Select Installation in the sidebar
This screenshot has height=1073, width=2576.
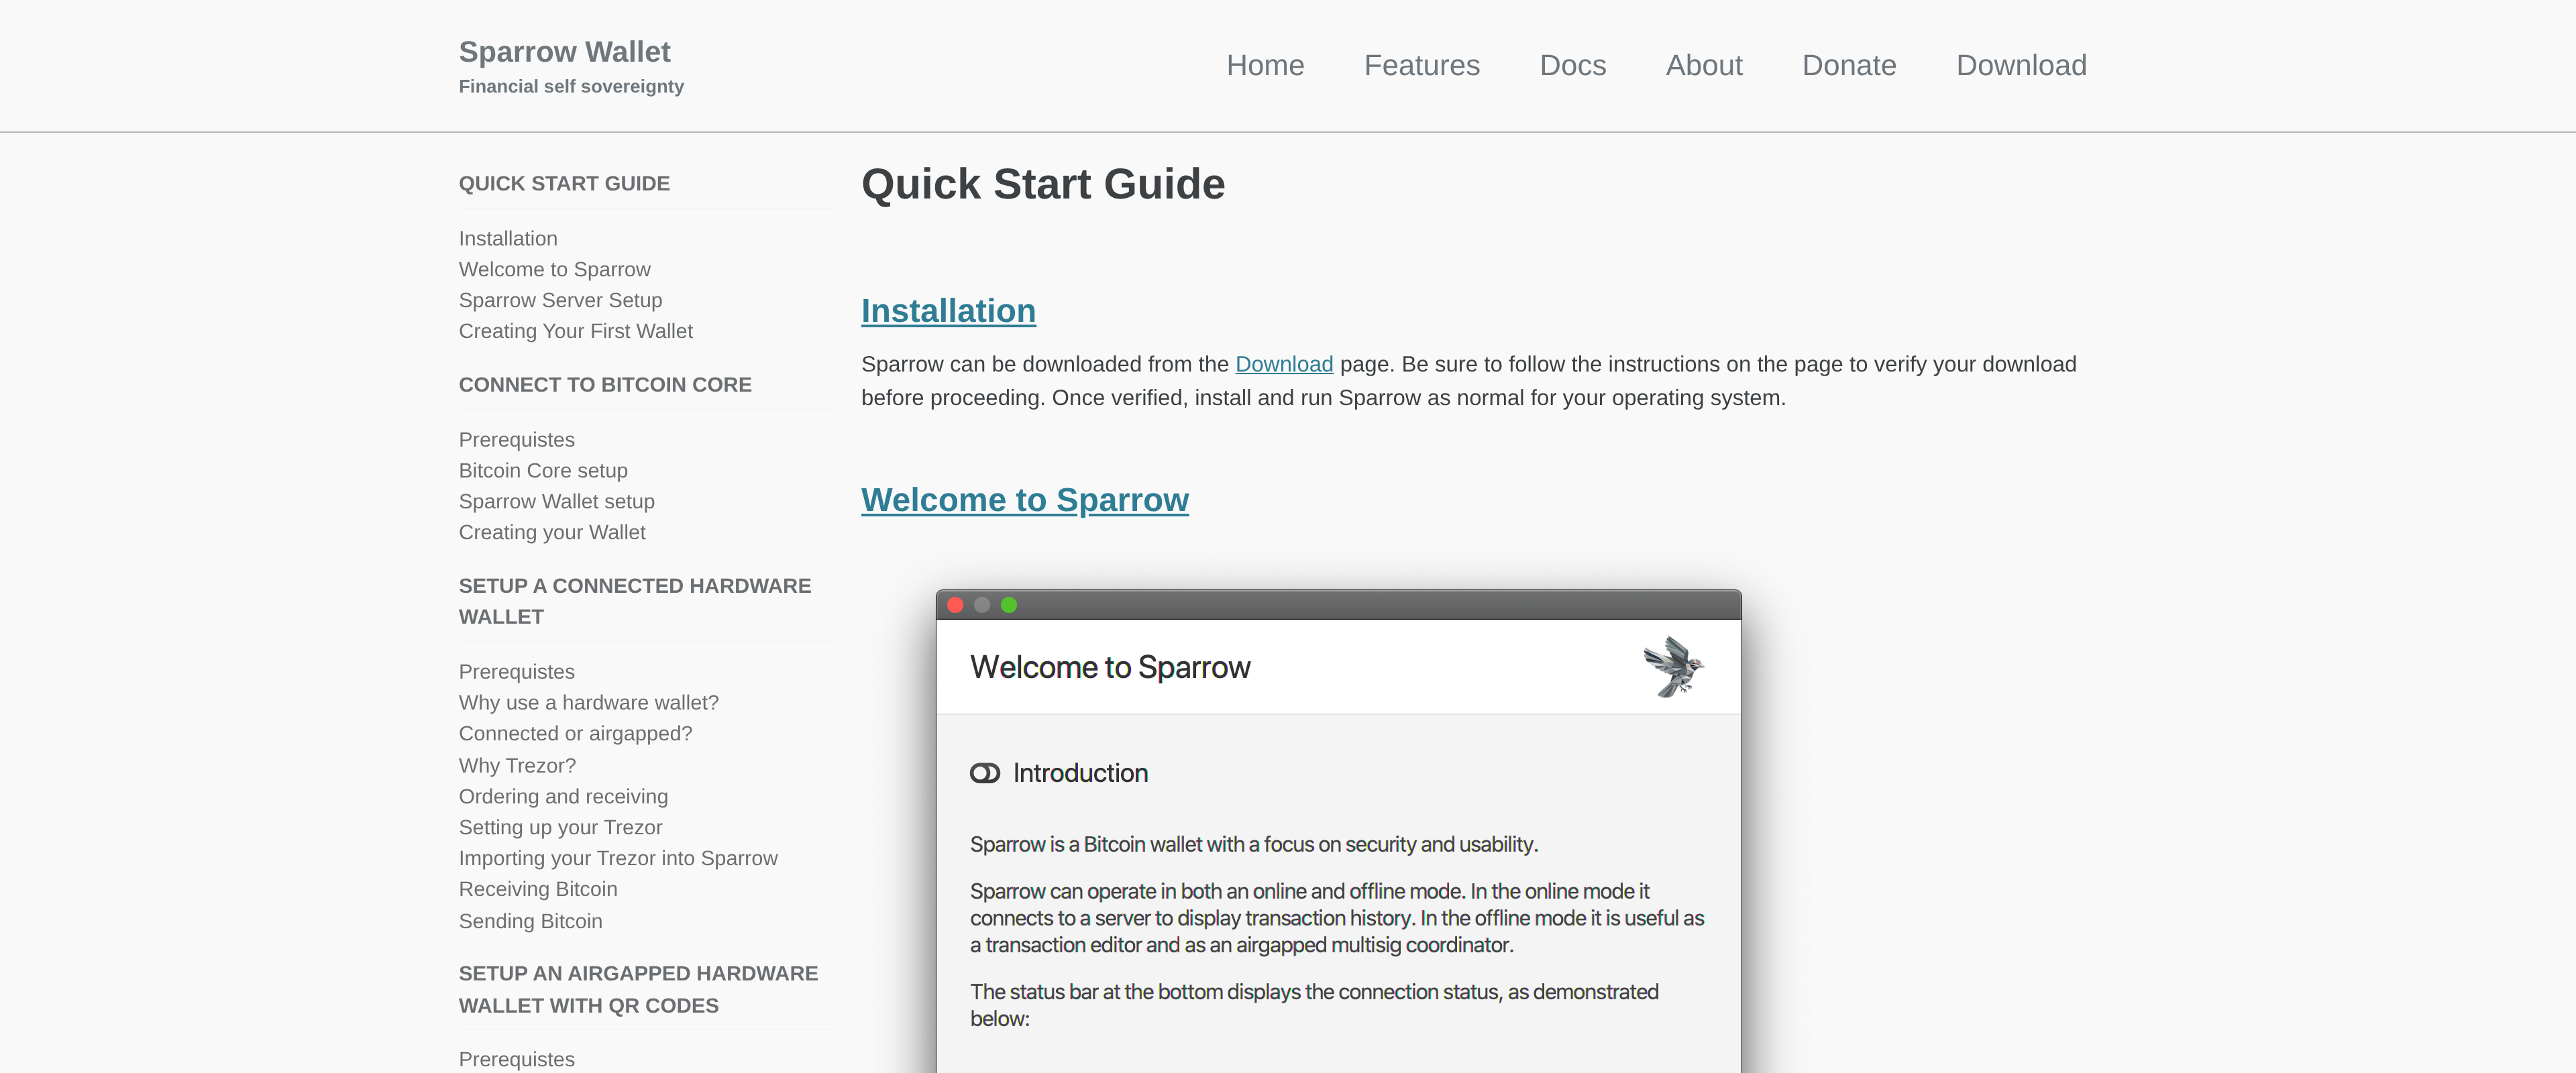pyautogui.click(x=508, y=239)
